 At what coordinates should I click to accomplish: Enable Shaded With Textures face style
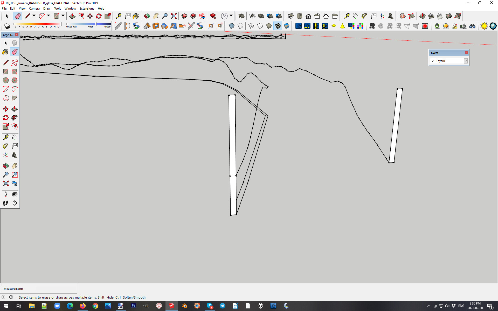tap(278, 26)
